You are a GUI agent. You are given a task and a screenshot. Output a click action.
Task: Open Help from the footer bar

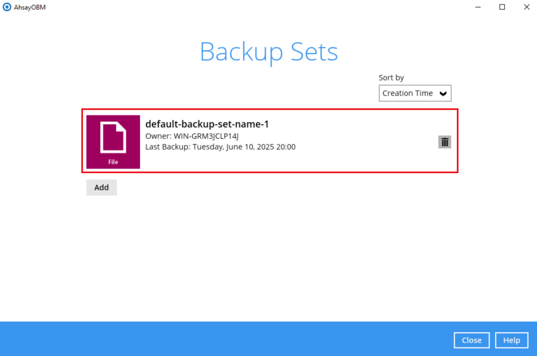[x=512, y=340]
